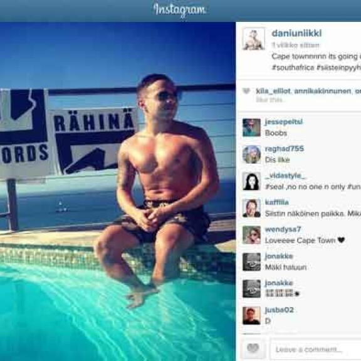Click the heart like button beside comment box
This screenshot has width=361, height=361.
(x=253, y=348)
